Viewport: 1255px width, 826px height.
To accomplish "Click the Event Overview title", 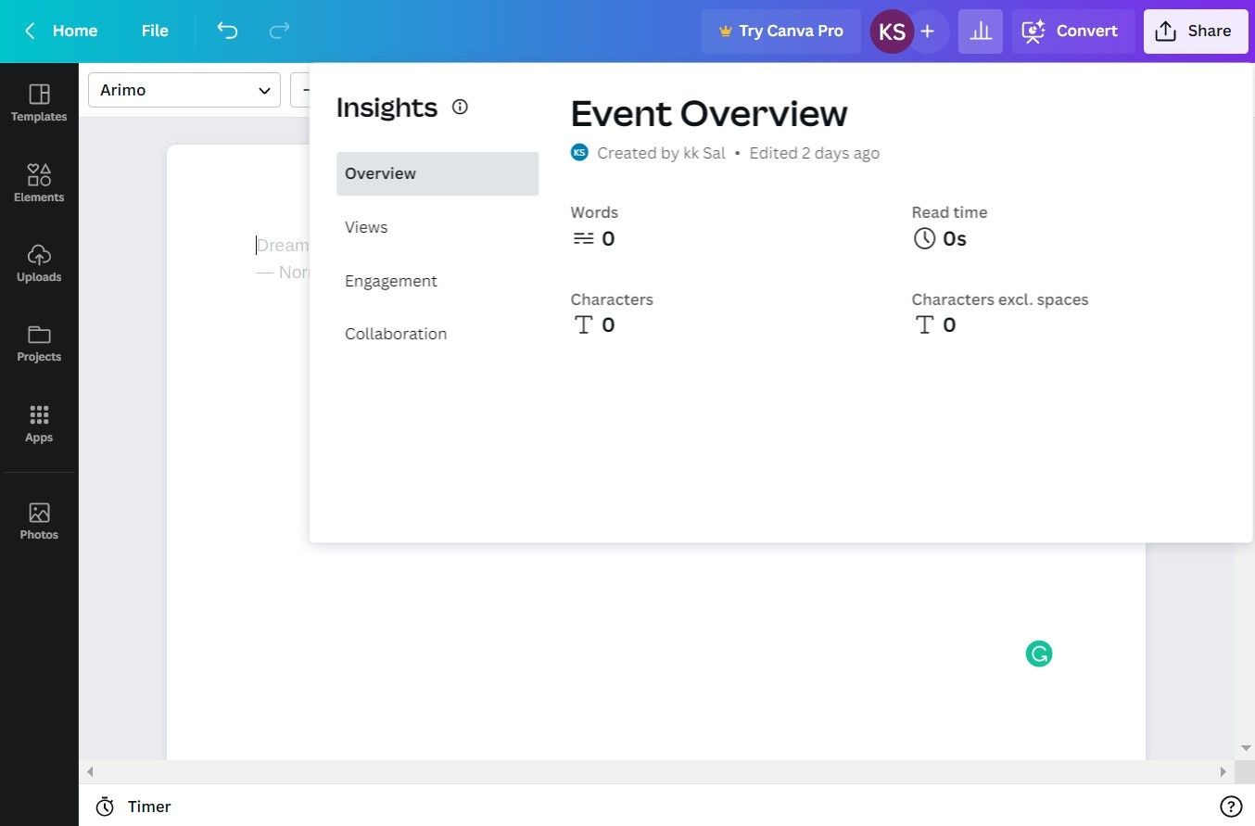I will (x=709, y=113).
